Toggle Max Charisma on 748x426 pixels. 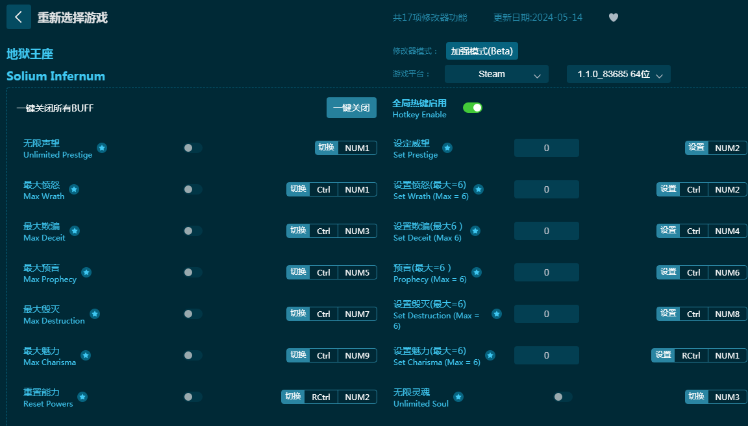tap(193, 355)
